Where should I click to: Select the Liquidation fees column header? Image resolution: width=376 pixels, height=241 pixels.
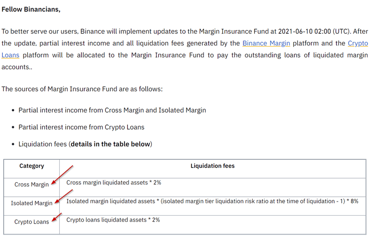[x=212, y=166]
